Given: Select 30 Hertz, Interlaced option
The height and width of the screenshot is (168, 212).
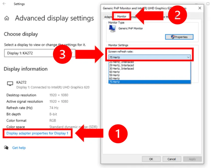Looking at the screenshot, I should pyautogui.click(x=121, y=69).
